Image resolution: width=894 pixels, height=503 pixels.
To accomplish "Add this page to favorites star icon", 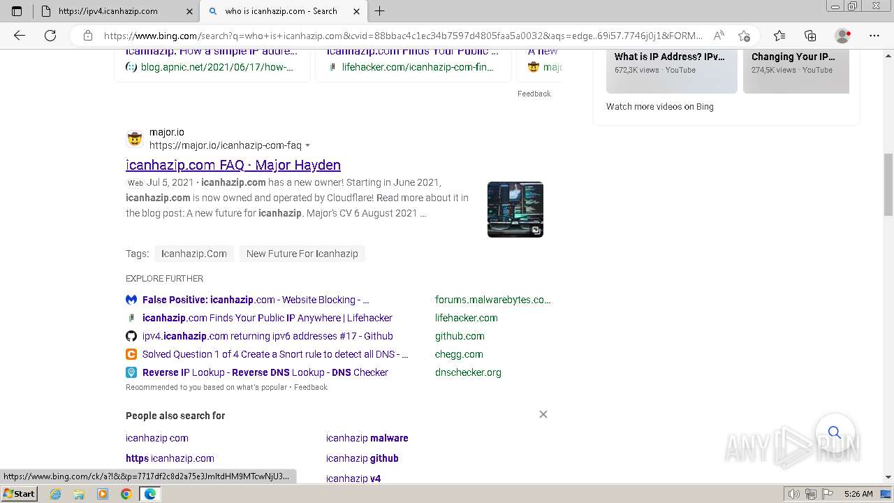I will (744, 36).
